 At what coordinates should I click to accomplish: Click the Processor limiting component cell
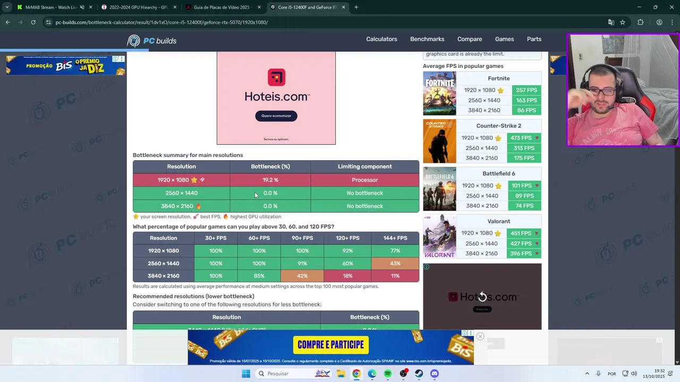click(x=365, y=180)
